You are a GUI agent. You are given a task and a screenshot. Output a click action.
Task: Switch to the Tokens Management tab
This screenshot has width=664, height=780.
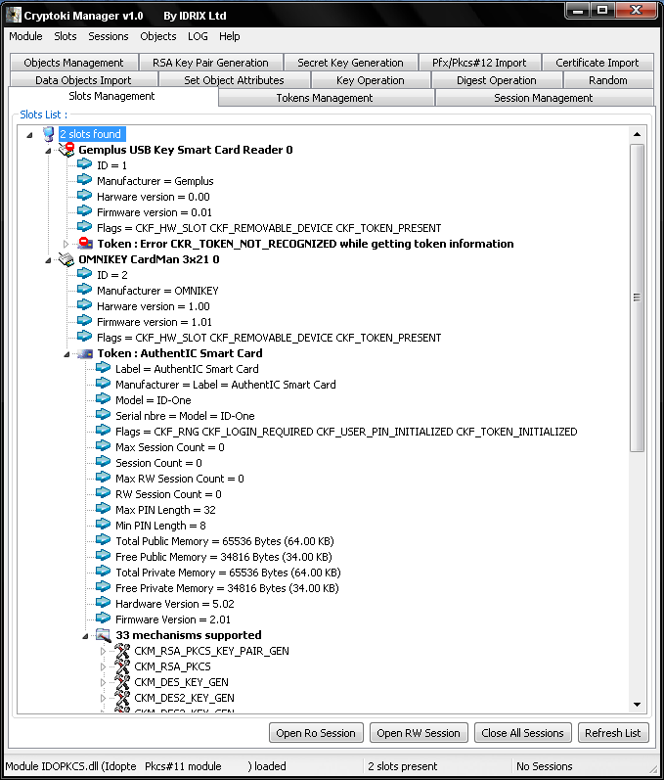coord(325,98)
